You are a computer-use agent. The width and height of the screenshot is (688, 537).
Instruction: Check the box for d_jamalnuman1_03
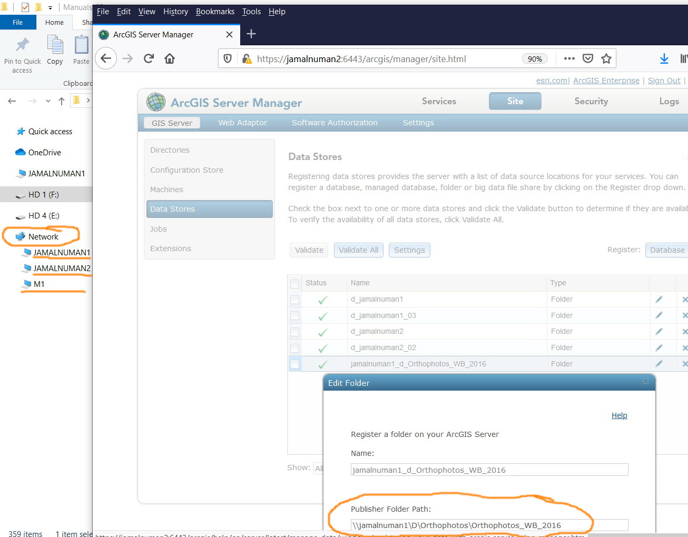coord(294,315)
